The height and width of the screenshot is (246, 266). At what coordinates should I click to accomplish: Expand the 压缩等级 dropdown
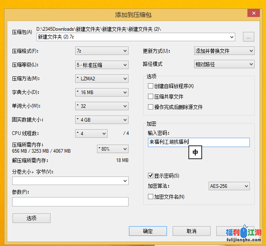(x=102, y=65)
